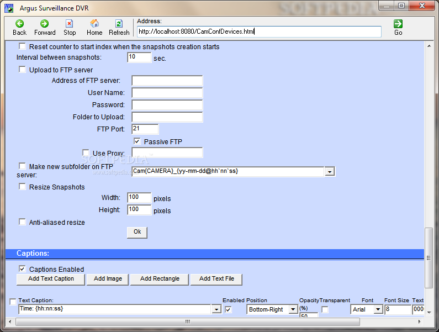Uncheck the Captions Enabled checkbox
Screen dimensions: 439x332
pyautogui.click(x=22, y=269)
